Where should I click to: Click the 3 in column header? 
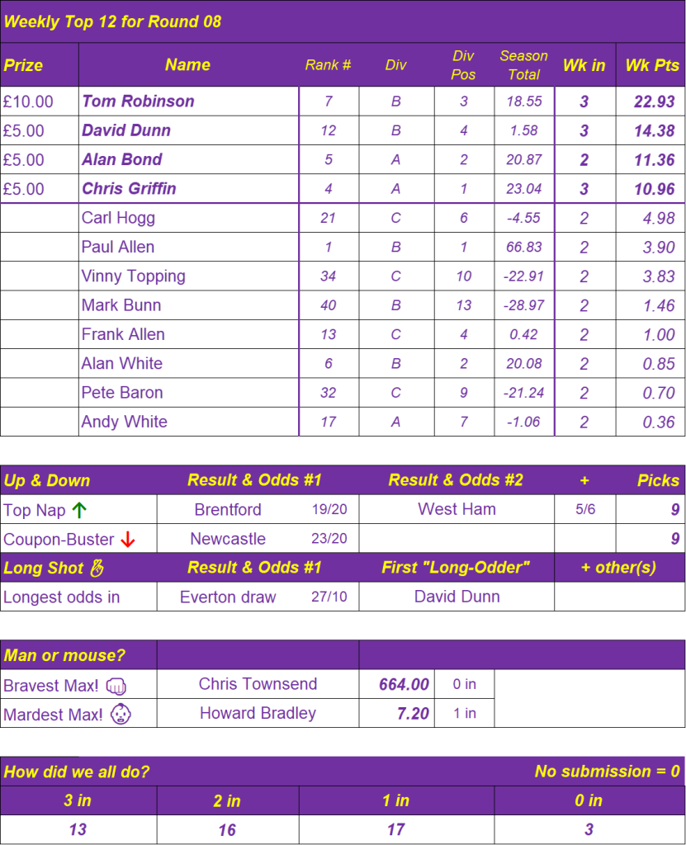pos(78,800)
